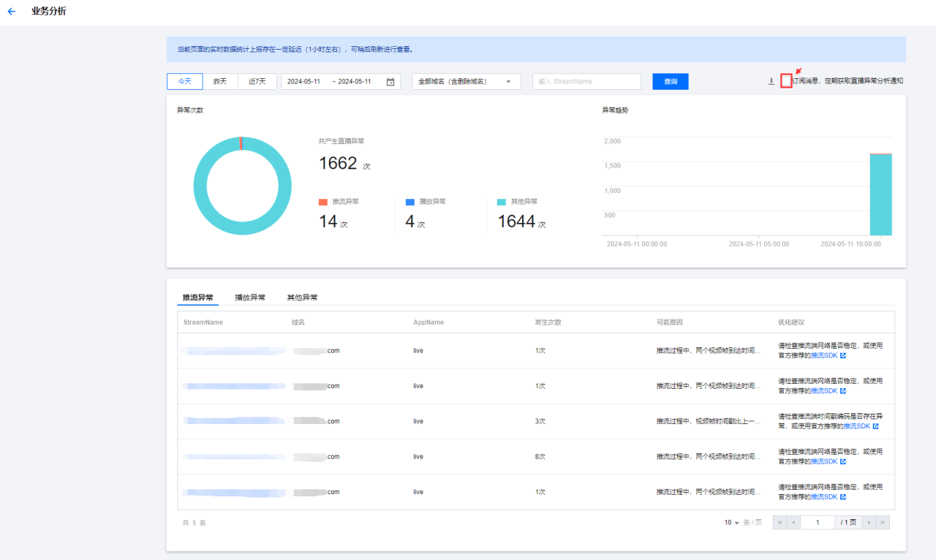This screenshot has width=936, height=560.
Task: Click the reason text mentioning 视频帧时间戳比上一
Action: click(x=709, y=421)
